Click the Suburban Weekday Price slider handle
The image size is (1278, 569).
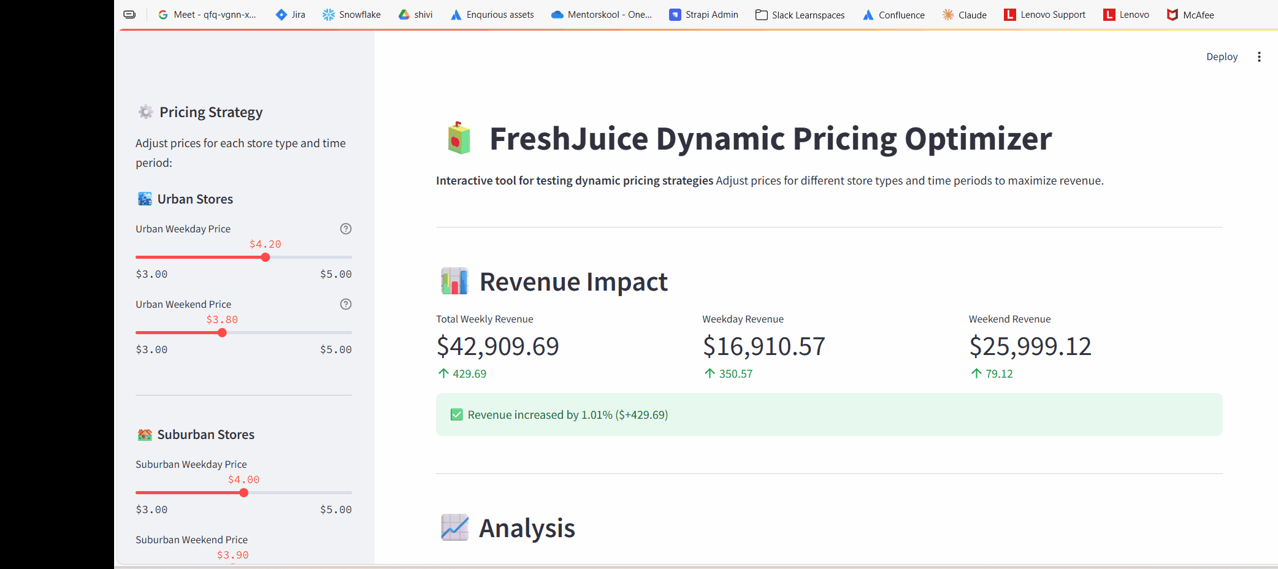(244, 492)
